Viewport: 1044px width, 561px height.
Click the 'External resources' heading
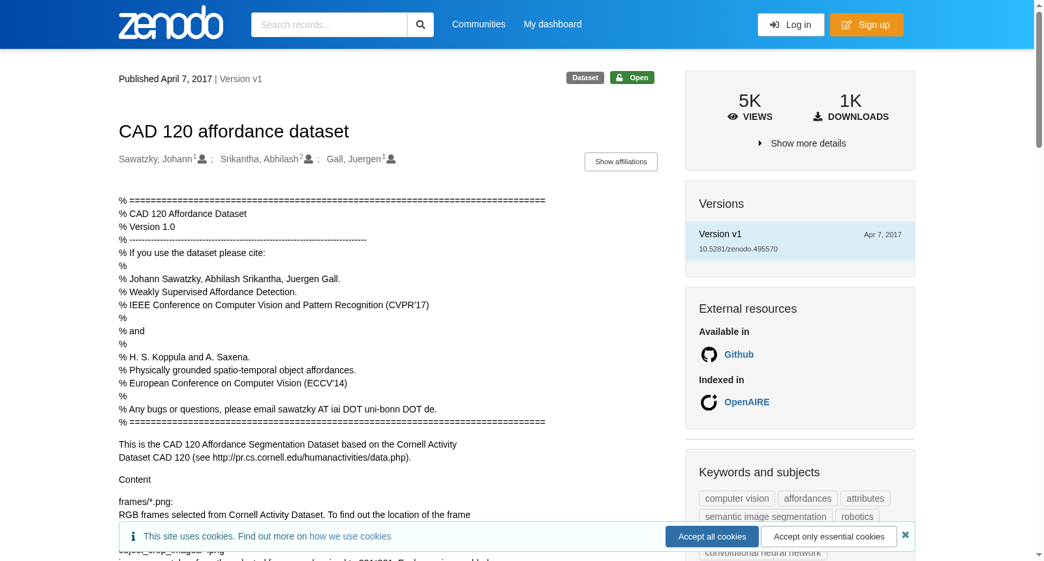click(x=748, y=309)
